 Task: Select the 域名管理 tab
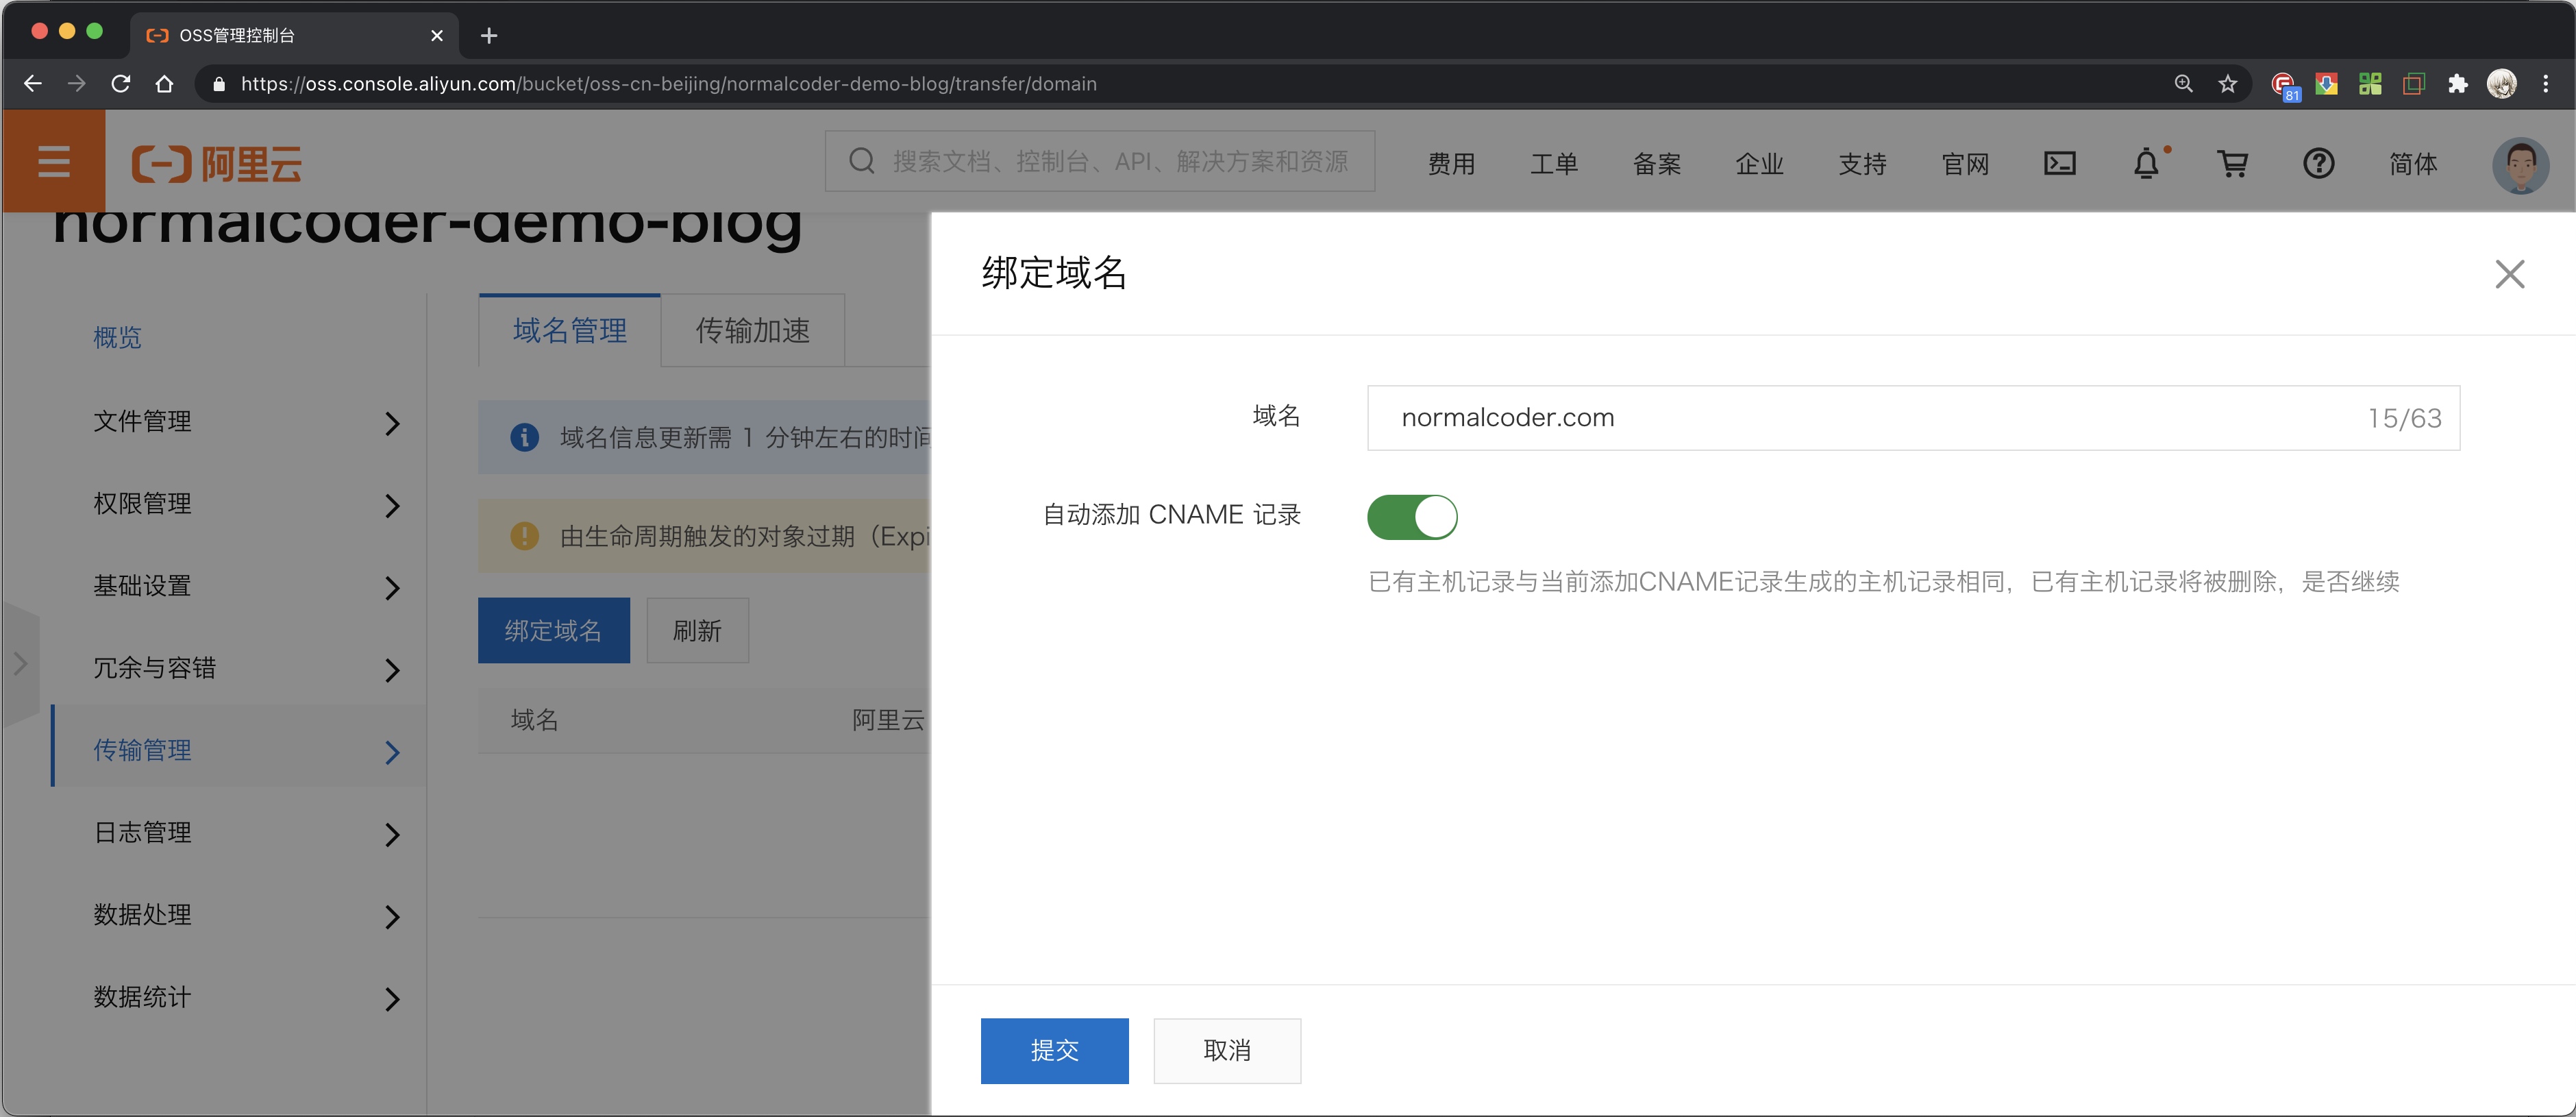(570, 331)
